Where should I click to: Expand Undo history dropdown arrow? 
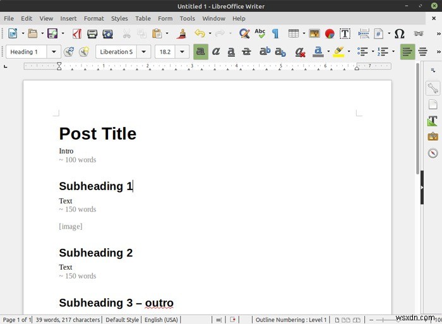(210, 33)
